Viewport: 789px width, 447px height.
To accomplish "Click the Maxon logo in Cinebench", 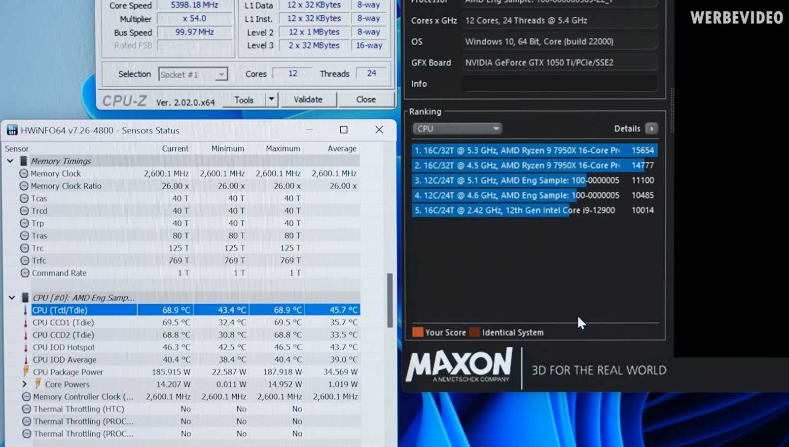I will (459, 365).
